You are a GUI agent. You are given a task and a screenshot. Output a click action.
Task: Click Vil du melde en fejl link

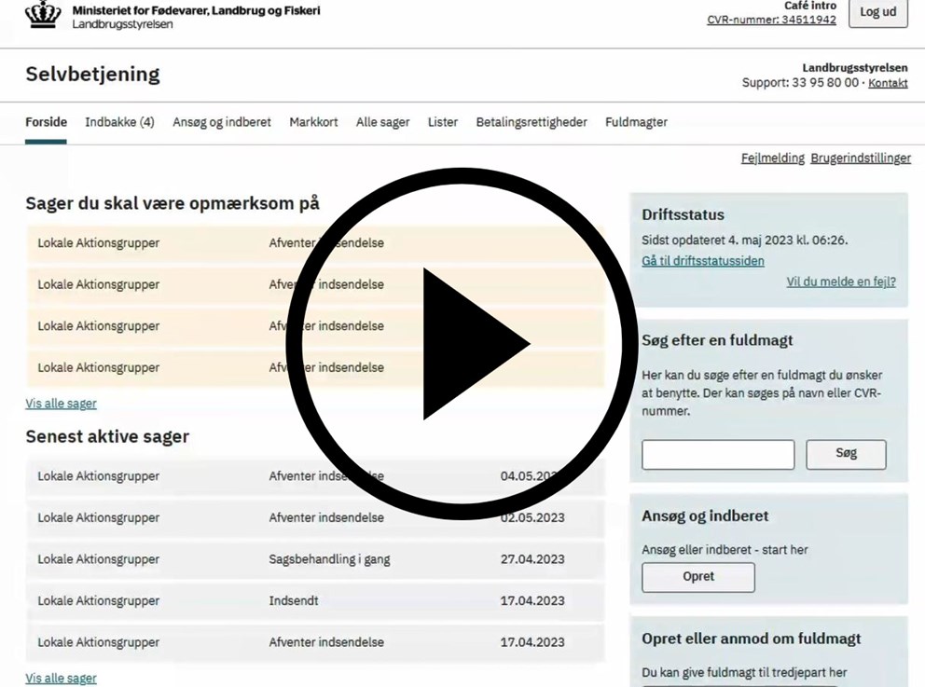coord(840,282)
